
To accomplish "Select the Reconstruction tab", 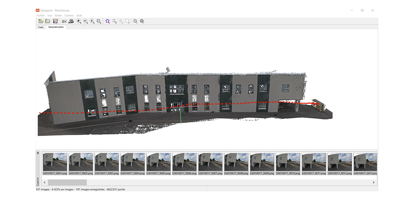I will (x=56, y=27).
